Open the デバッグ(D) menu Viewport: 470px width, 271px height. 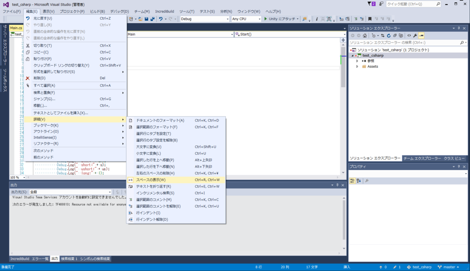click(x=119, y=11)
